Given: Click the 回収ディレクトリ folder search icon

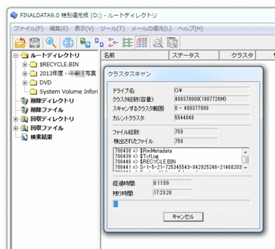Looking at the screenshot, I should pyautogui.click(x=24, y=119).
